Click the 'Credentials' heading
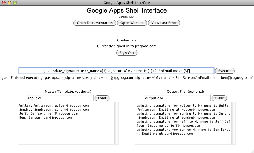The width and height of the screenshot is (254, 153). click(x=127, y=40)
